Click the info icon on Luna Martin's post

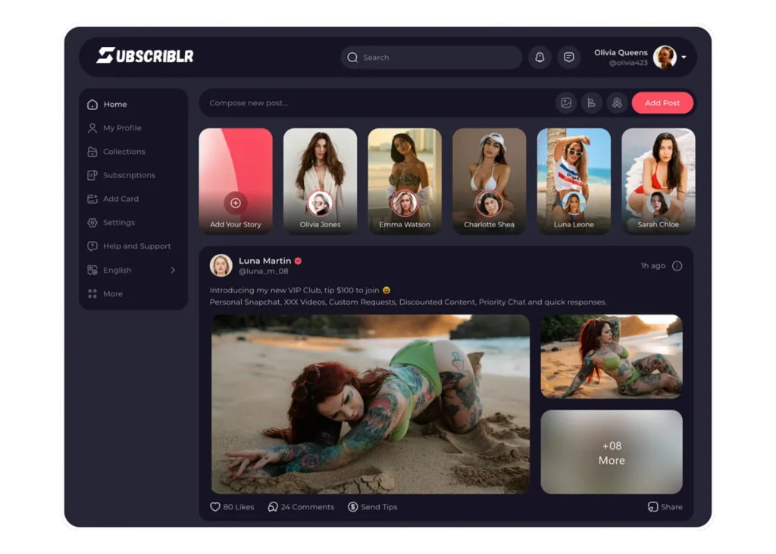[x=677, y=266]
